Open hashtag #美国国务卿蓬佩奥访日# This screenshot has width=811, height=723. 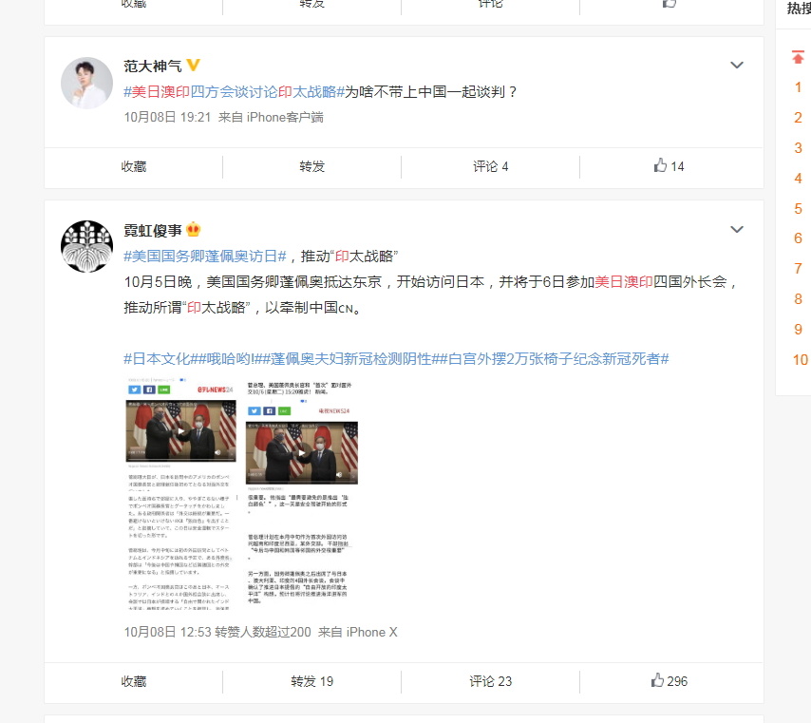(x=205, y=256)
